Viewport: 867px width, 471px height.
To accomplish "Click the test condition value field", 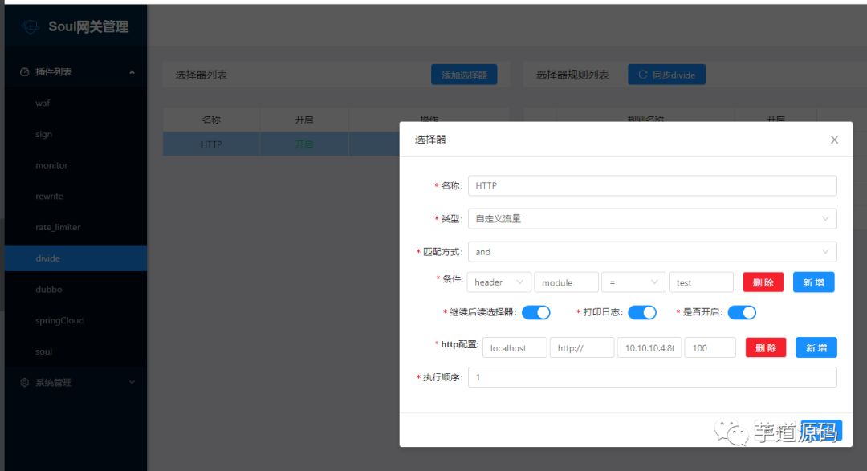I will pyautogui.click(x=701, y=282).
